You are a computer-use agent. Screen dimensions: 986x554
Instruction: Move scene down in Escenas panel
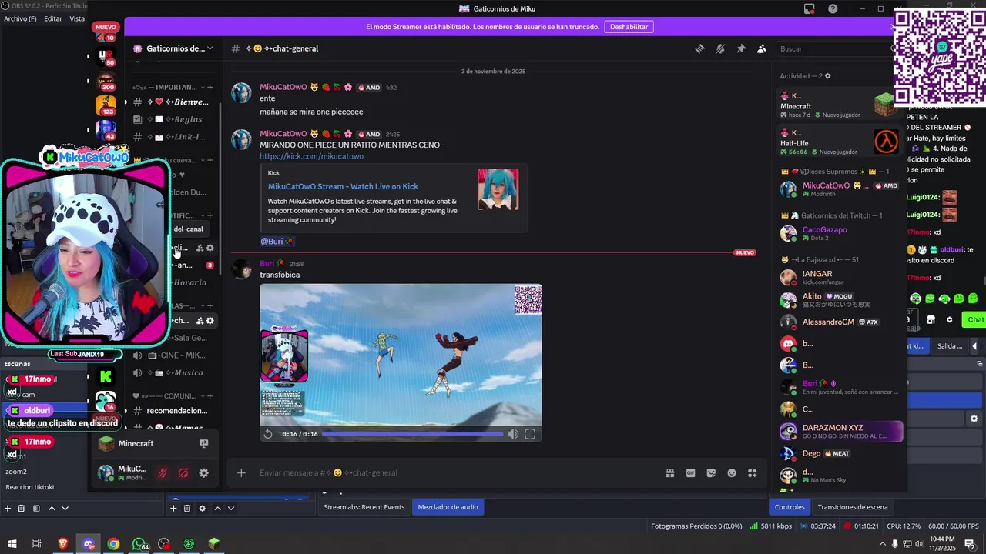tap(65, 508)
